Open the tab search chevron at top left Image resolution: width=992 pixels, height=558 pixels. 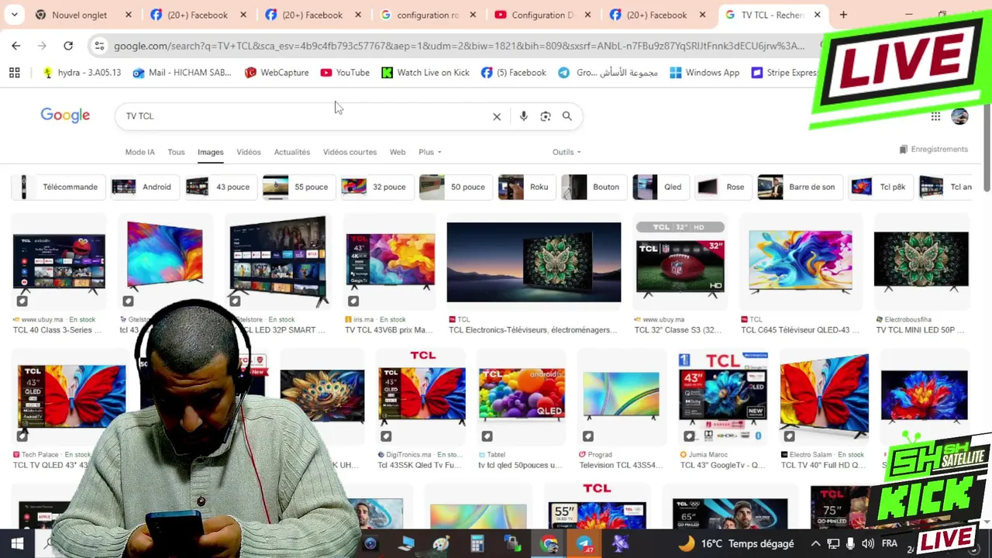click(x=14, y=15)
